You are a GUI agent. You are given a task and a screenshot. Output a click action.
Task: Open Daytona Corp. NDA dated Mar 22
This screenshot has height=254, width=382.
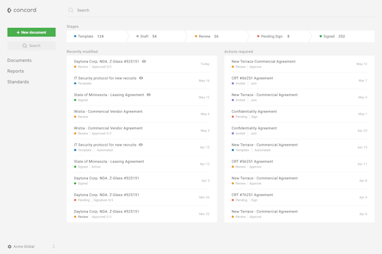click(142, 214)
